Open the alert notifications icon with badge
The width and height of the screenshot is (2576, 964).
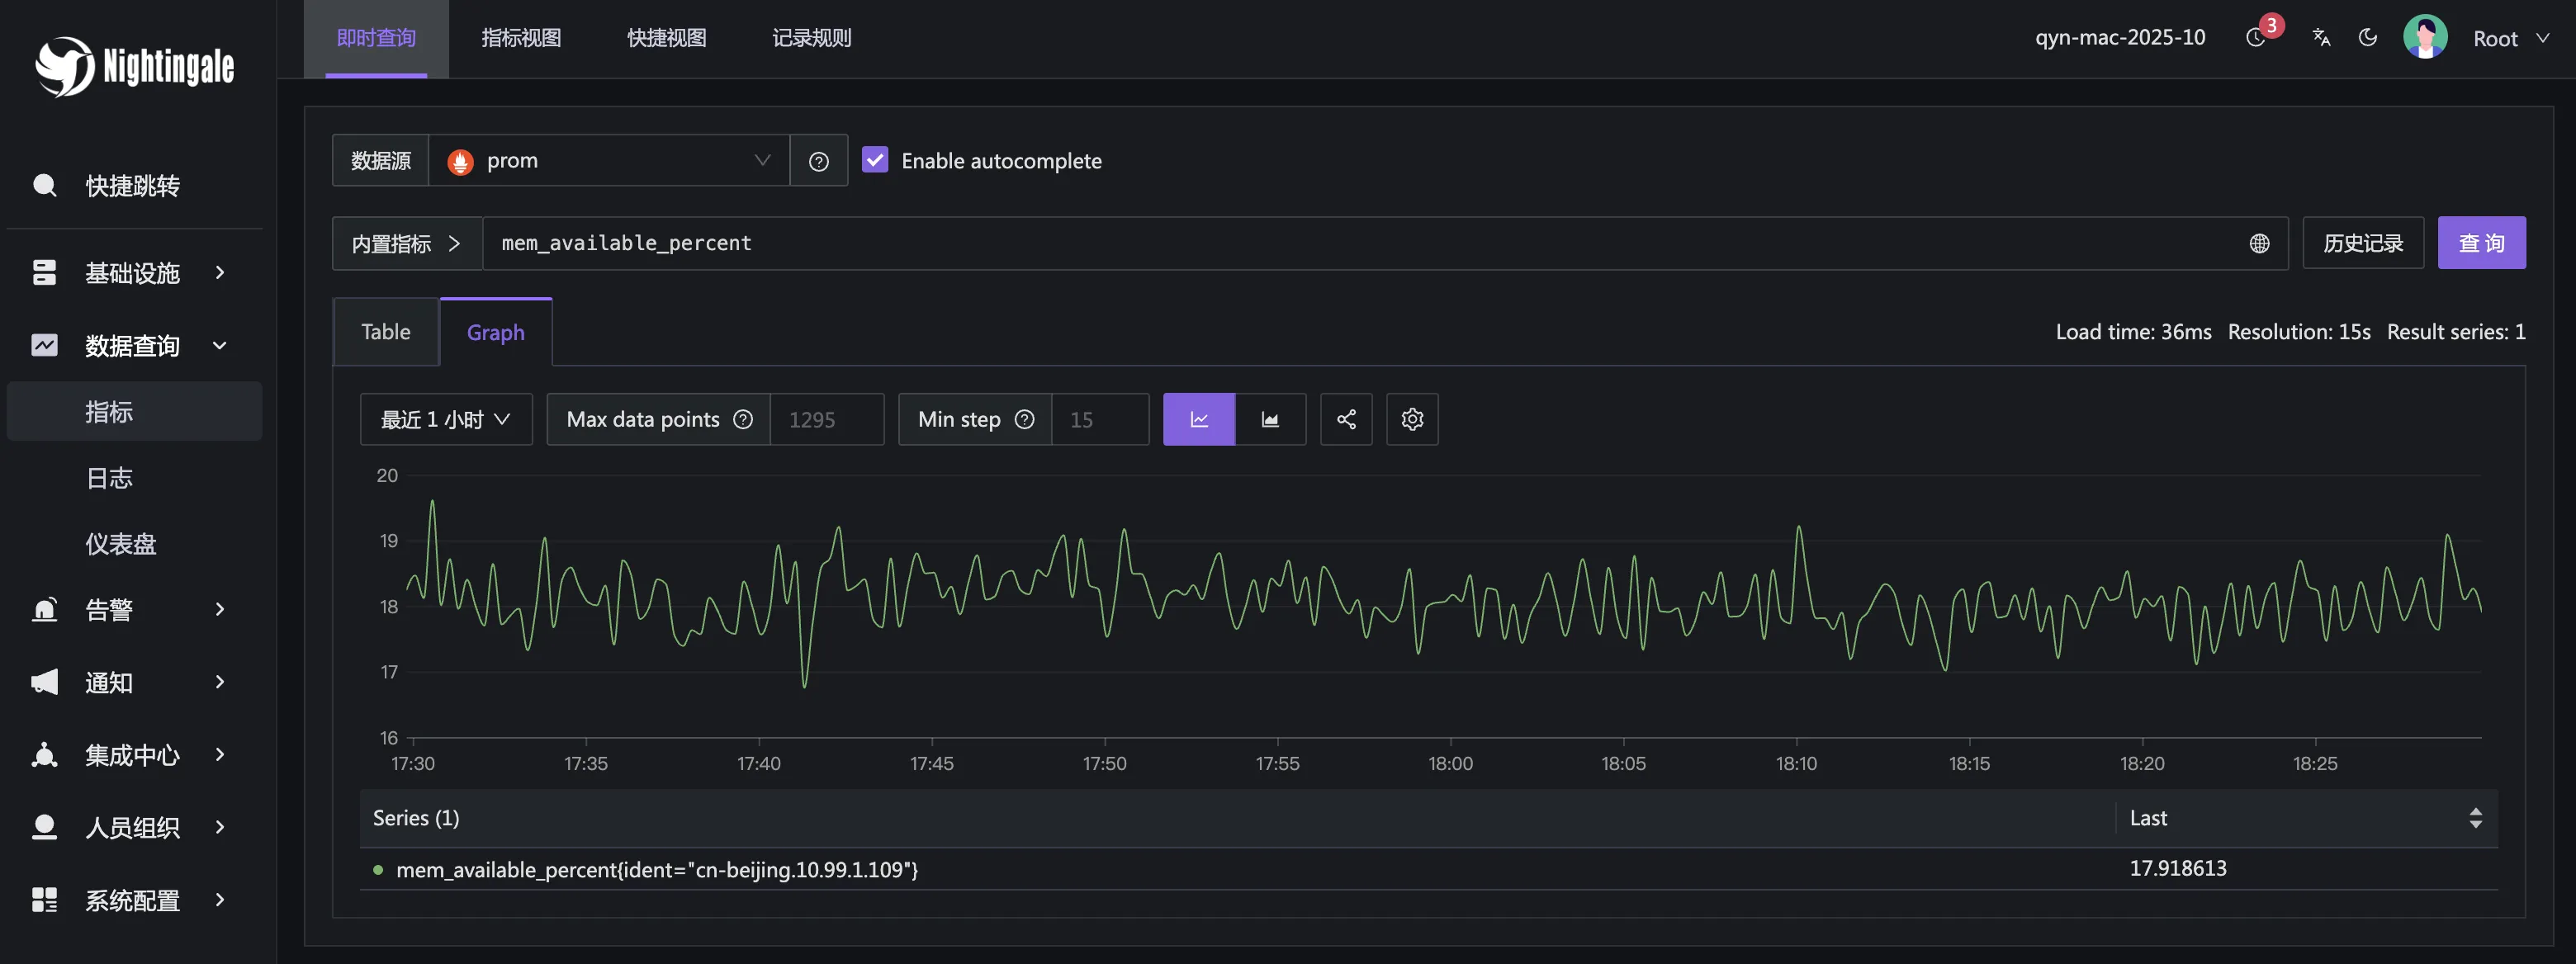[x=2256, y=38]
